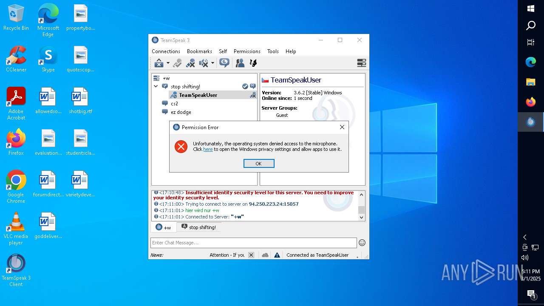Click the myTeamSpeak cloud status icon

[265, 255]
